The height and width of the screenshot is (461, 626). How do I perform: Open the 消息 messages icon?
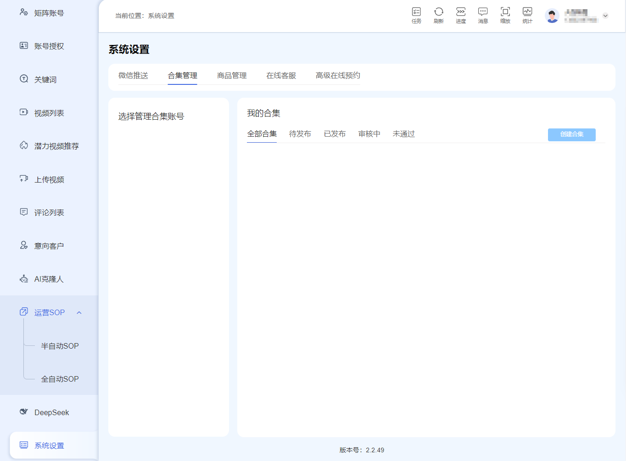[x=483, y=12]
